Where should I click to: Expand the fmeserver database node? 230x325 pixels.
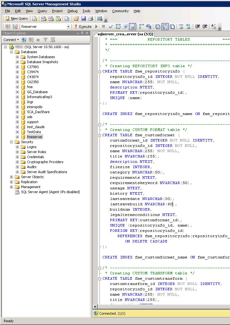(x=17, y=137)
